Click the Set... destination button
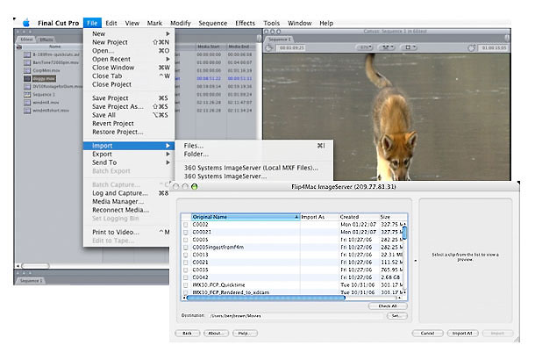 point(396,315)
